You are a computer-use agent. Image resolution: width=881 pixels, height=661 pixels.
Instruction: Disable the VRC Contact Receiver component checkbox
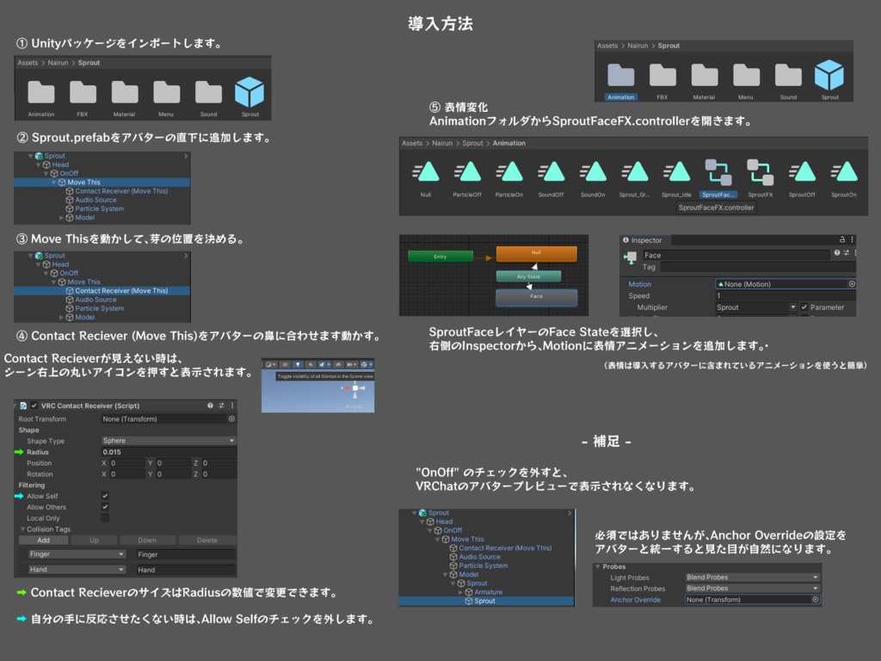point(34,405)
